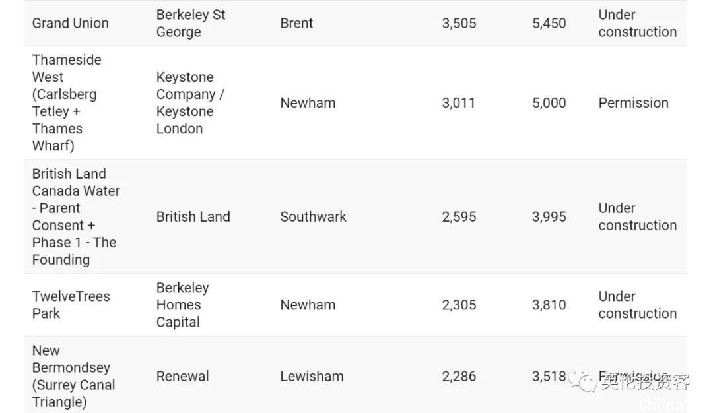Select the British Land developer cell
Image resolution: width=713 pixels, height=413 pixels.
(193, 216)
